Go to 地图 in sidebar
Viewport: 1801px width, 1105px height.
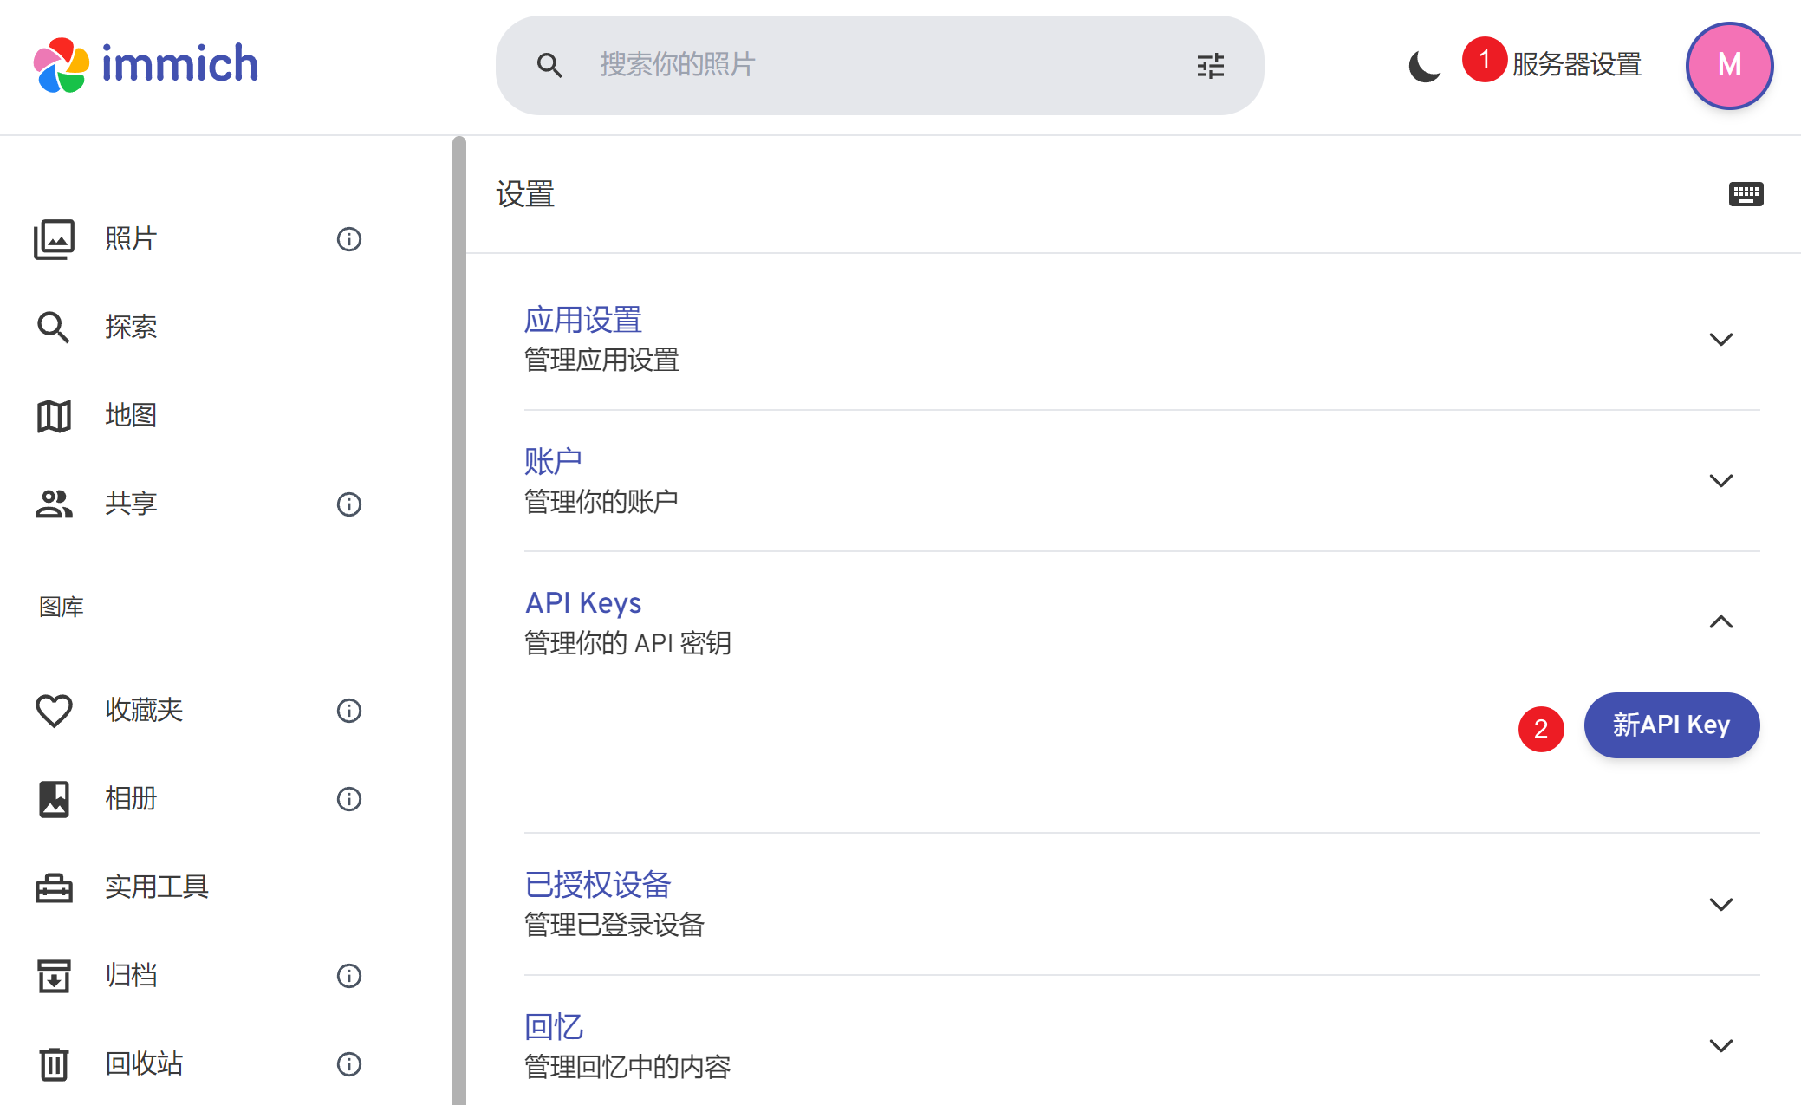point(131,415)
